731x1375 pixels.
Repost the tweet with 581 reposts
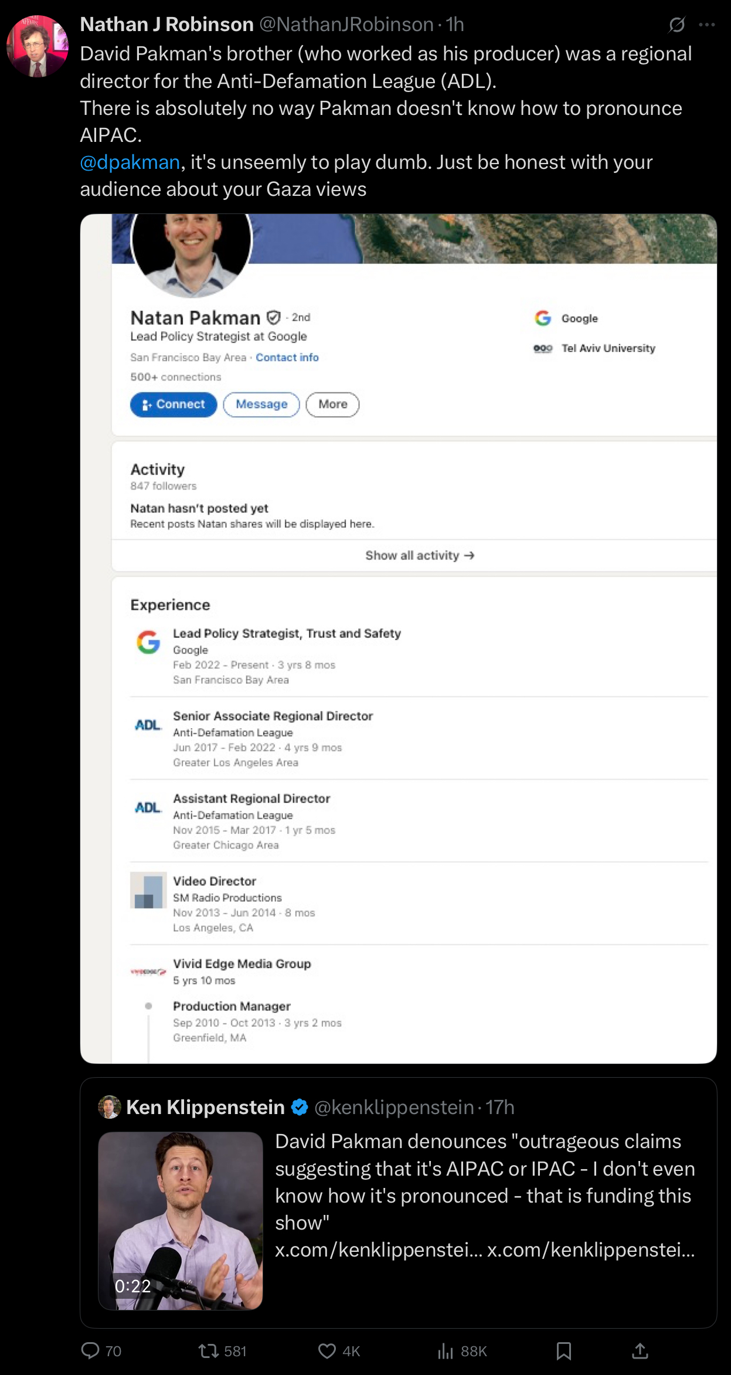pos(208,1350)
